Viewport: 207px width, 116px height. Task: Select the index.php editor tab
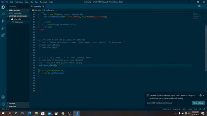pos(37,6)
